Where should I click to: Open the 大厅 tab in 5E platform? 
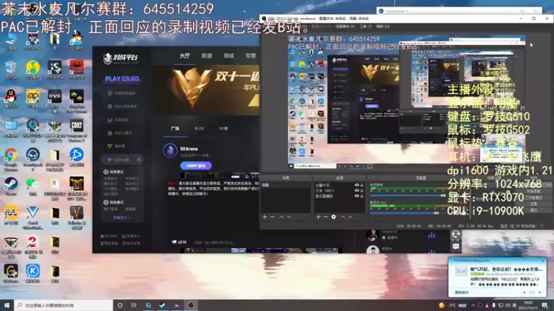[184, 56]
